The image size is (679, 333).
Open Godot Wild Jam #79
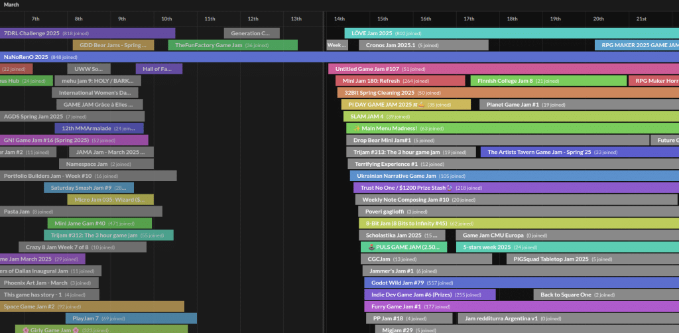coord(522,283)
